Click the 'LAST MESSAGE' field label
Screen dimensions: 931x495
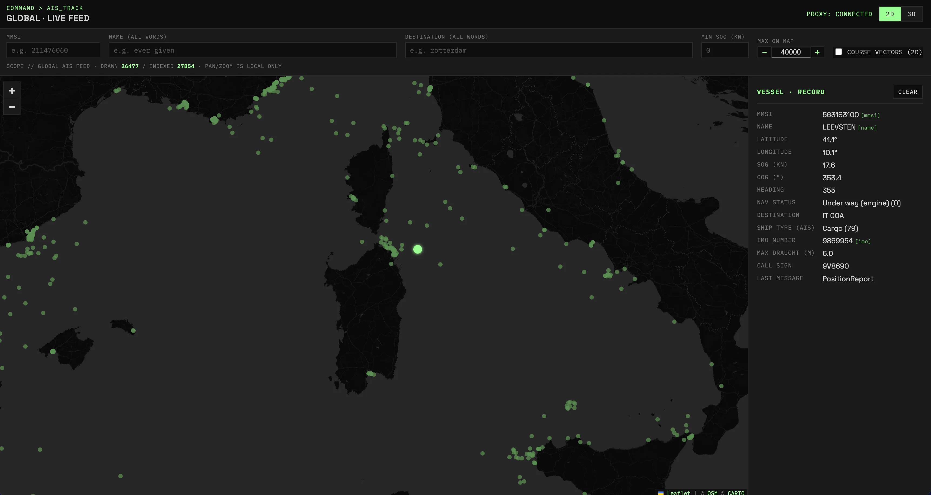point(780,278)
